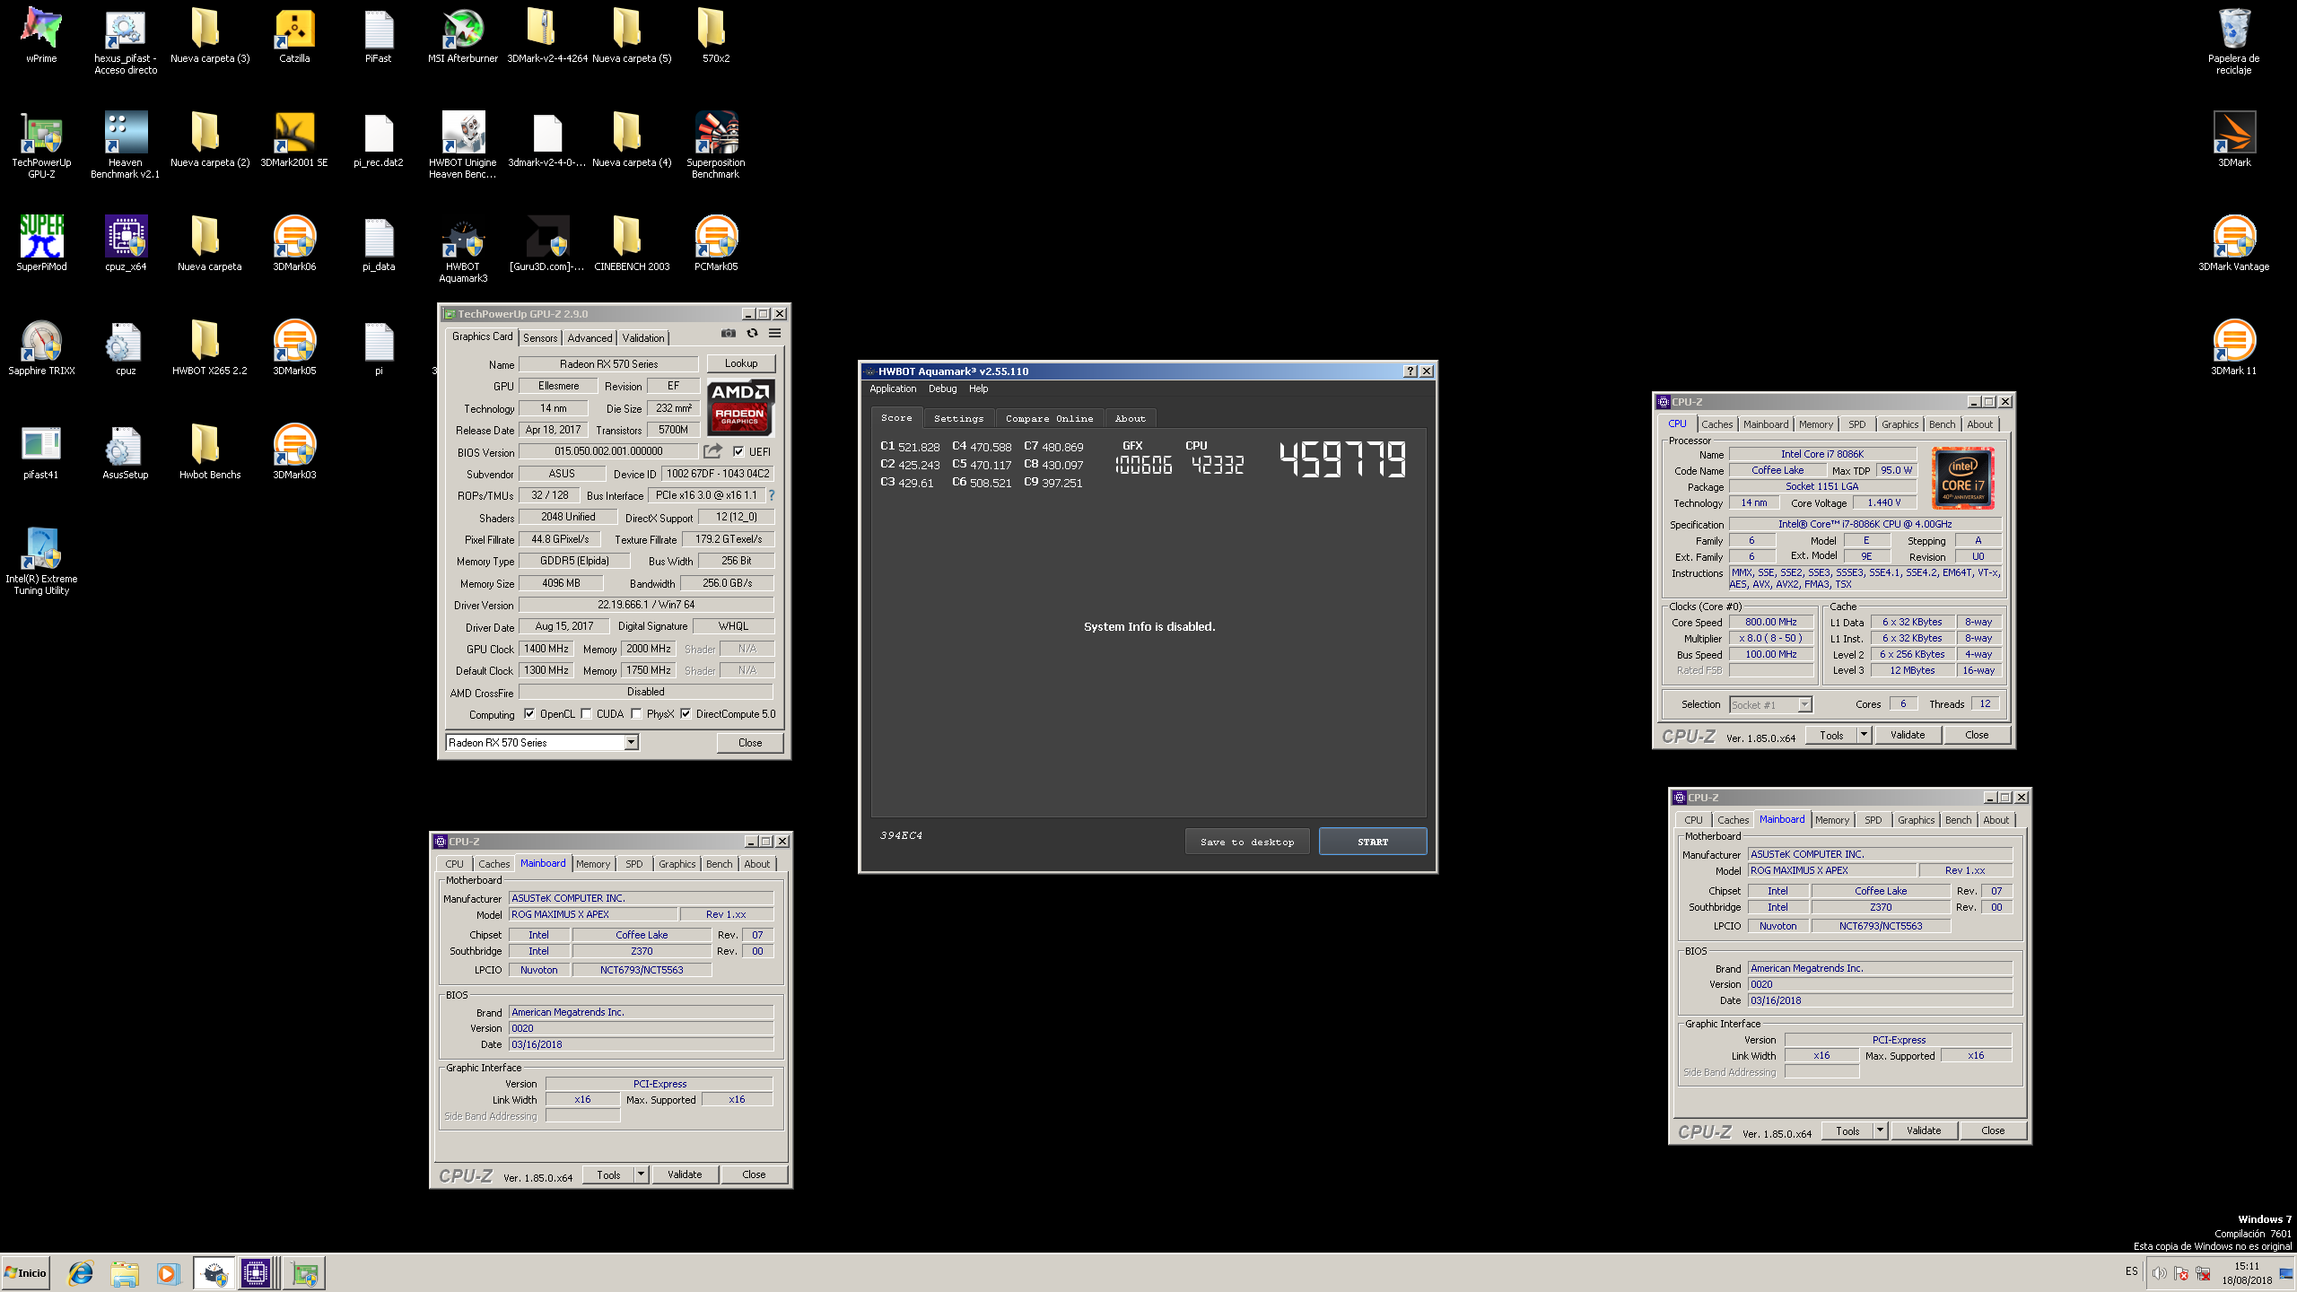Select the PCMark05 desktop icon
Viewport: 2297px width, 1292px height.
coord(716,243)
